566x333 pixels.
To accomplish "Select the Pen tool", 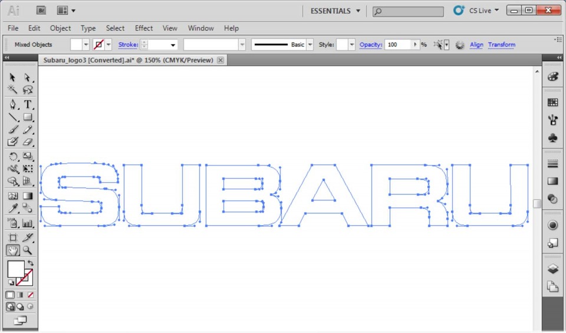I will pos(12,104).
